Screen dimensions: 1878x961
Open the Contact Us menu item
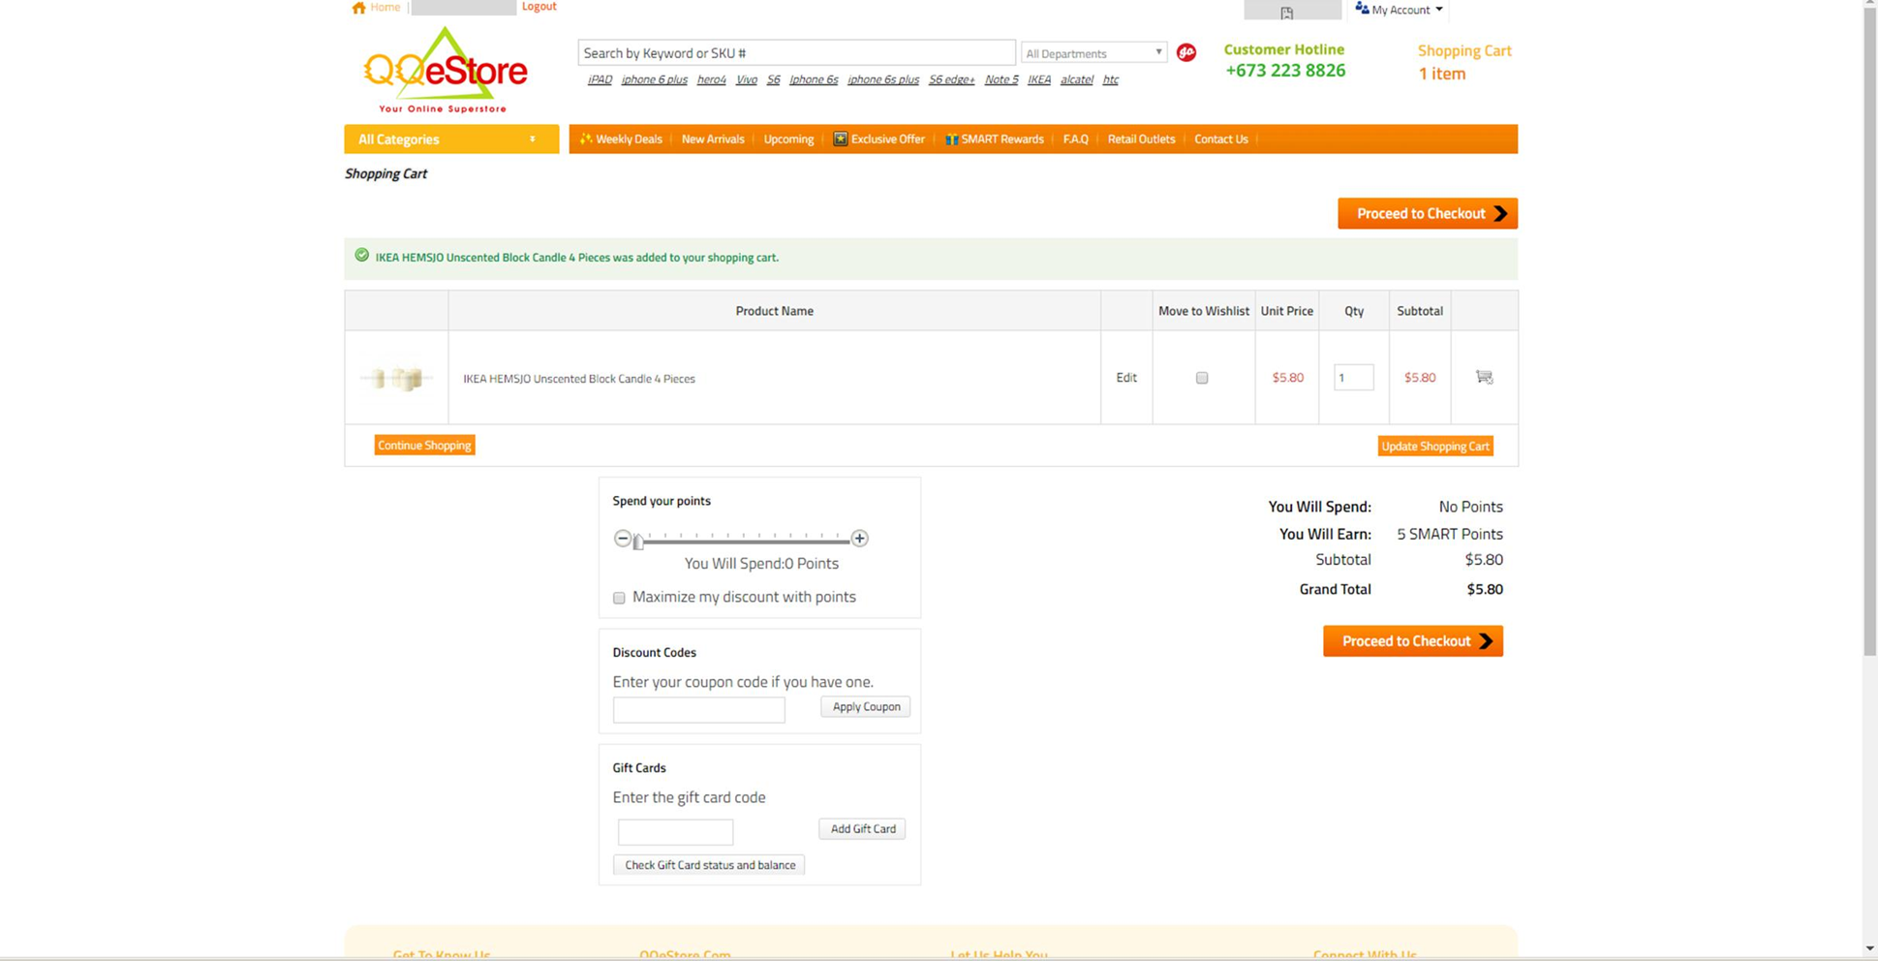coord(1220,139)
